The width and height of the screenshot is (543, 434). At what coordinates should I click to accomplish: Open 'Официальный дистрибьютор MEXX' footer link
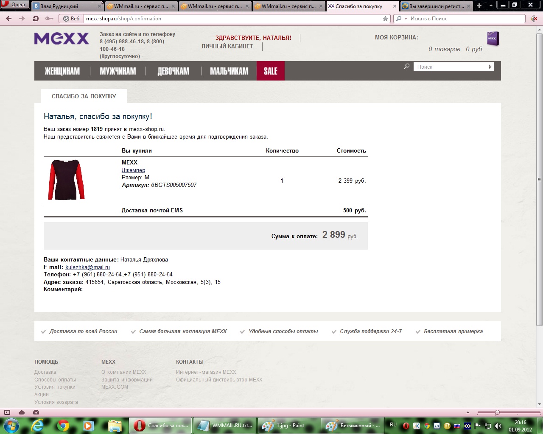(x=219, y=380)
